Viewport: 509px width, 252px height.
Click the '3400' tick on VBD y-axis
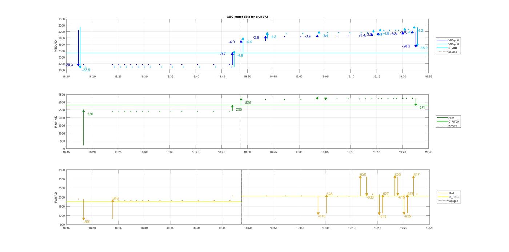click(61, 70)
